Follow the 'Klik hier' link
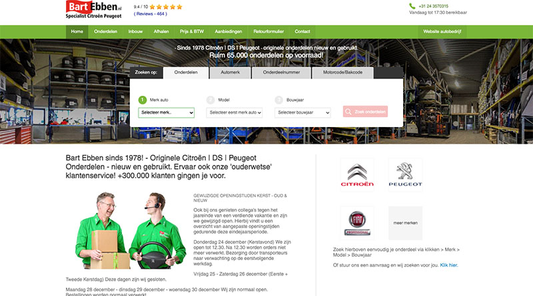This screenshot has width=533, height=296. pos(448,265)
